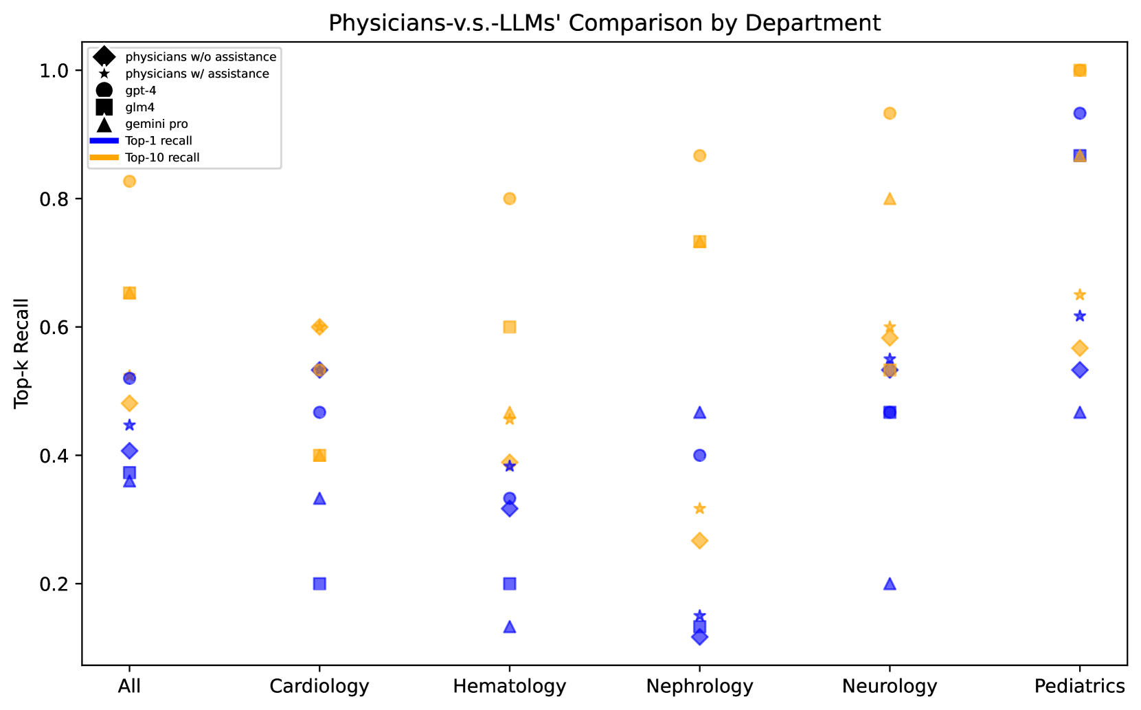The image size is (1141, 710).
Task: Select the glm4 square legend marker
Action: [104, 107]
